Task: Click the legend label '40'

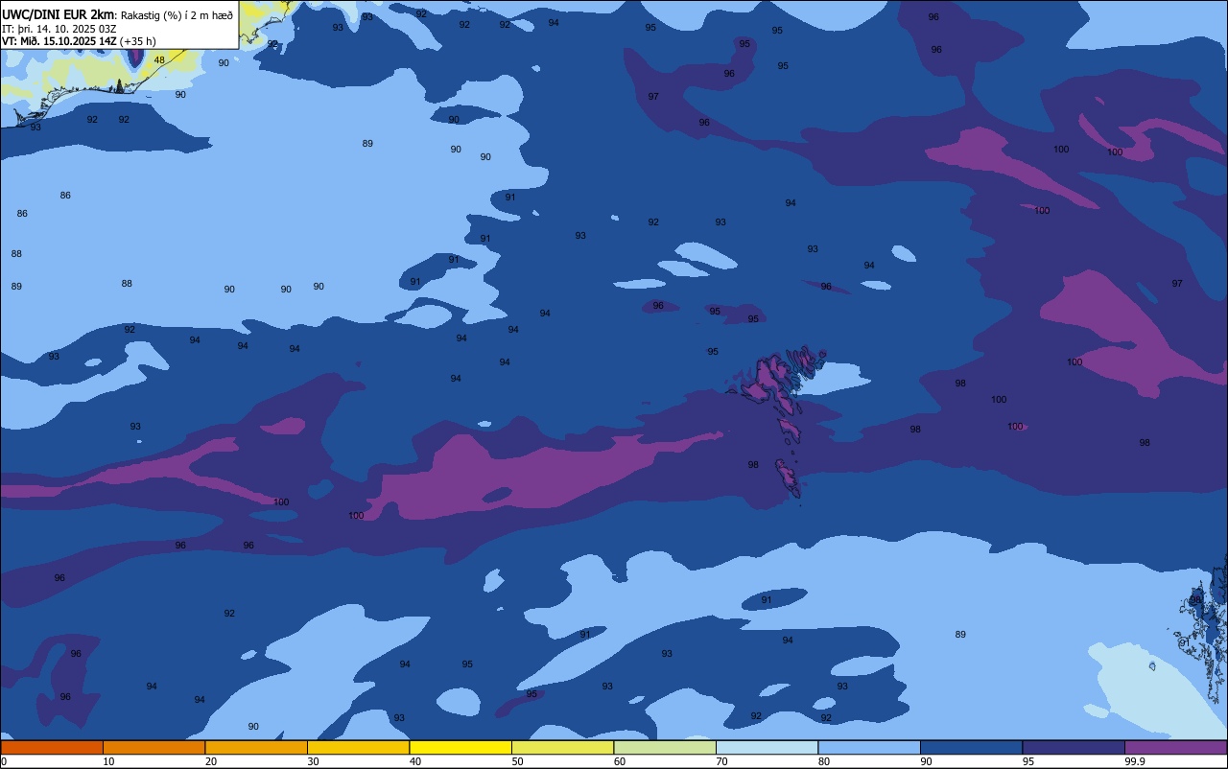Action: click(x=415, y=761)
